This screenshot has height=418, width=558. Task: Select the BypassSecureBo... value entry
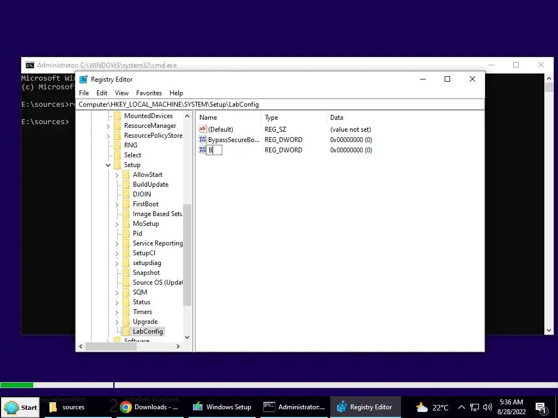click(233, 140)
